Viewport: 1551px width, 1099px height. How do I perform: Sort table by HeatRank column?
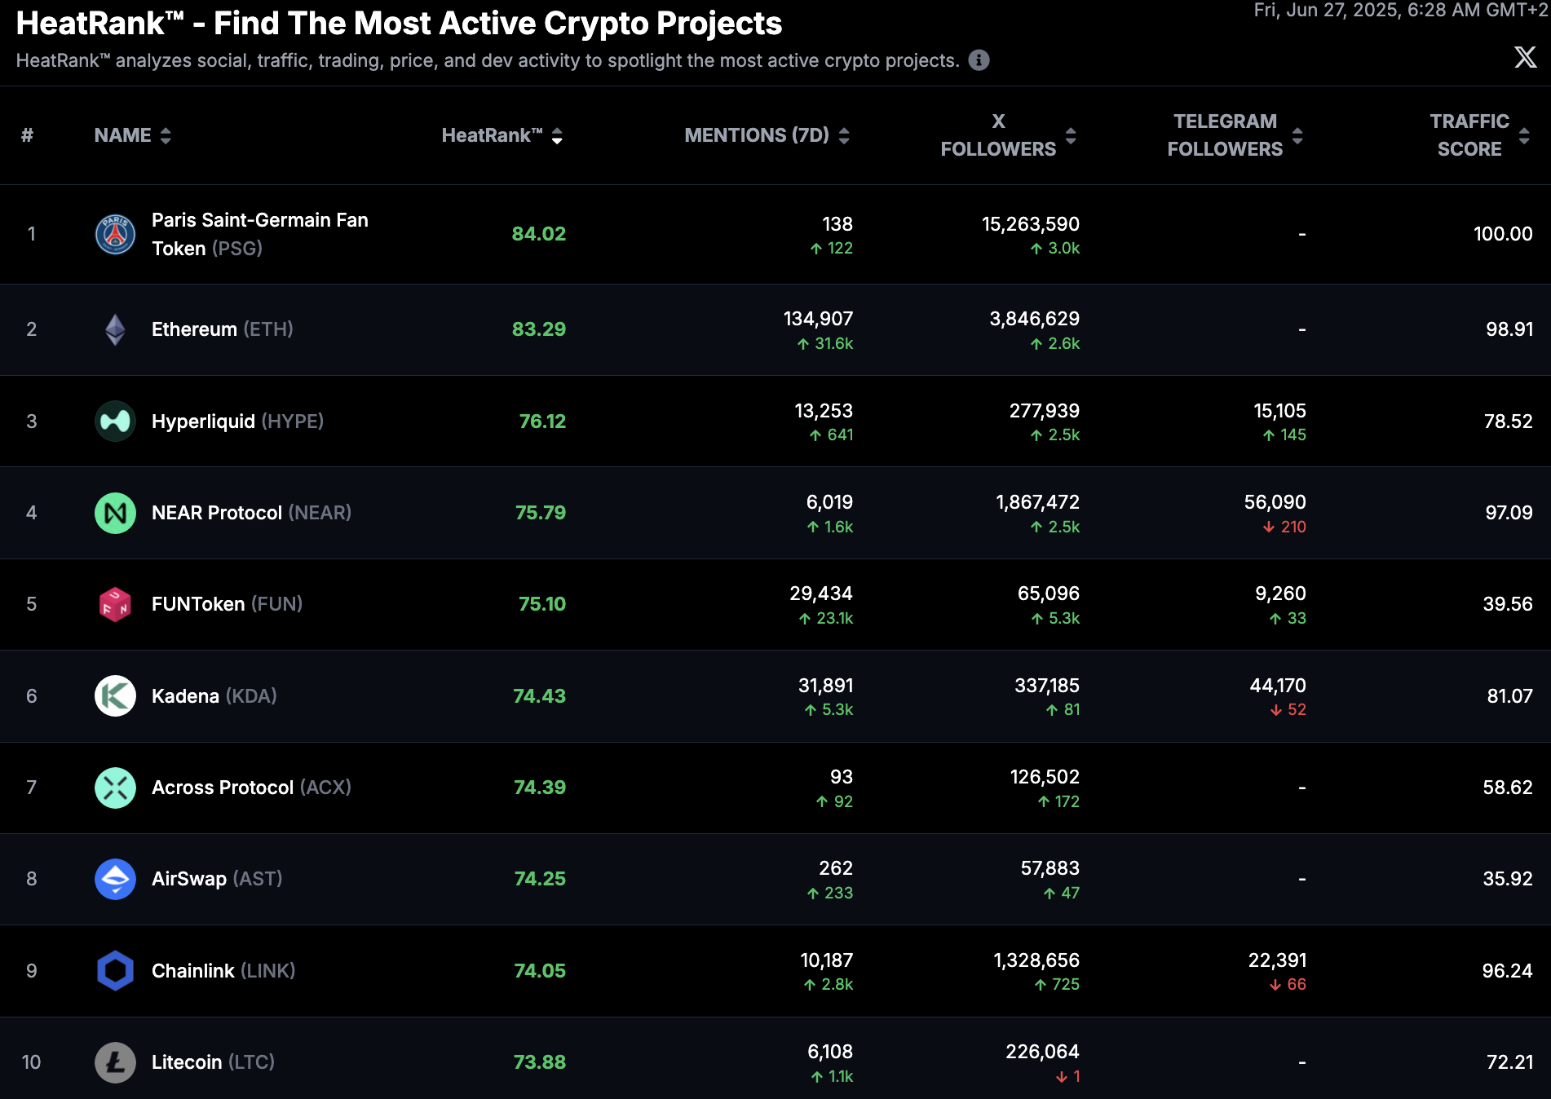[x=502, y=135]
